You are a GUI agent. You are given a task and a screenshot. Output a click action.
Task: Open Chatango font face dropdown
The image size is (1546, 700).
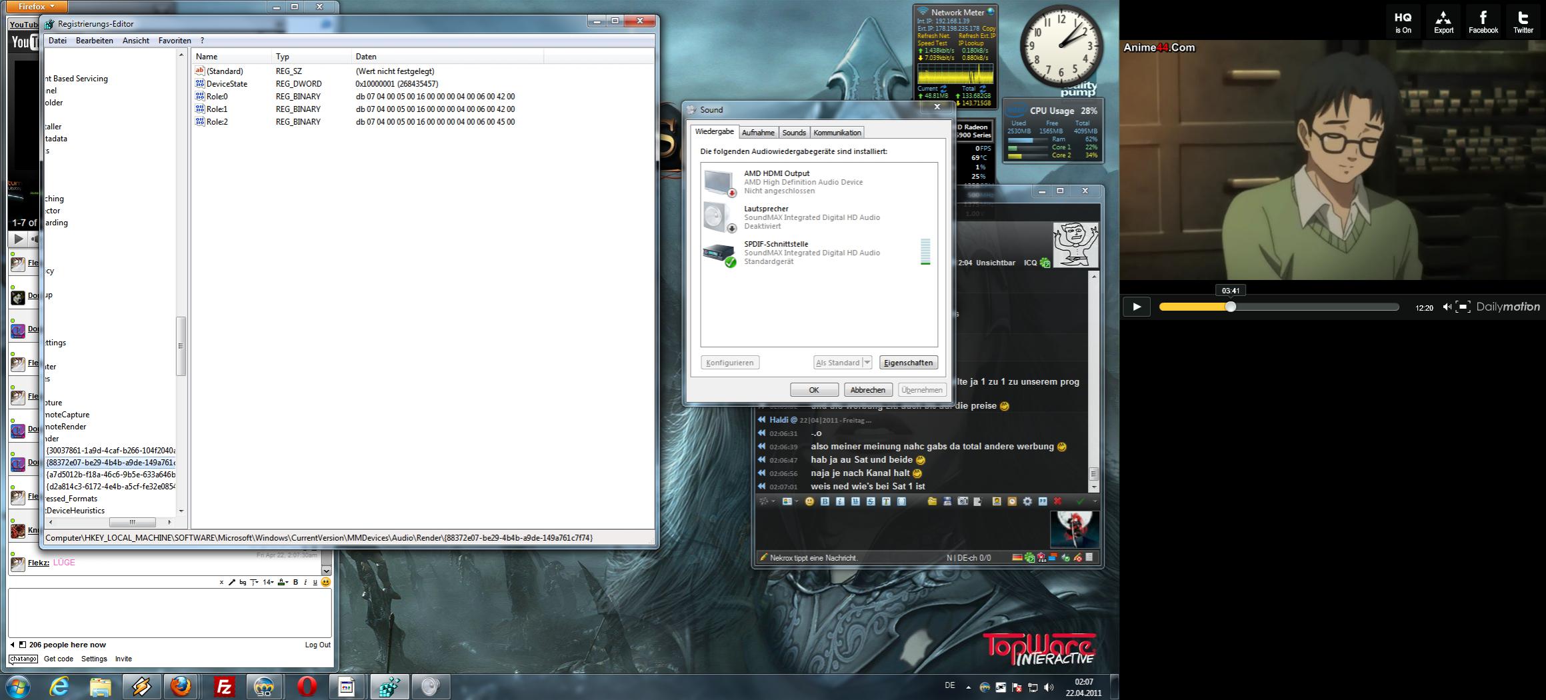click(255, 582)
